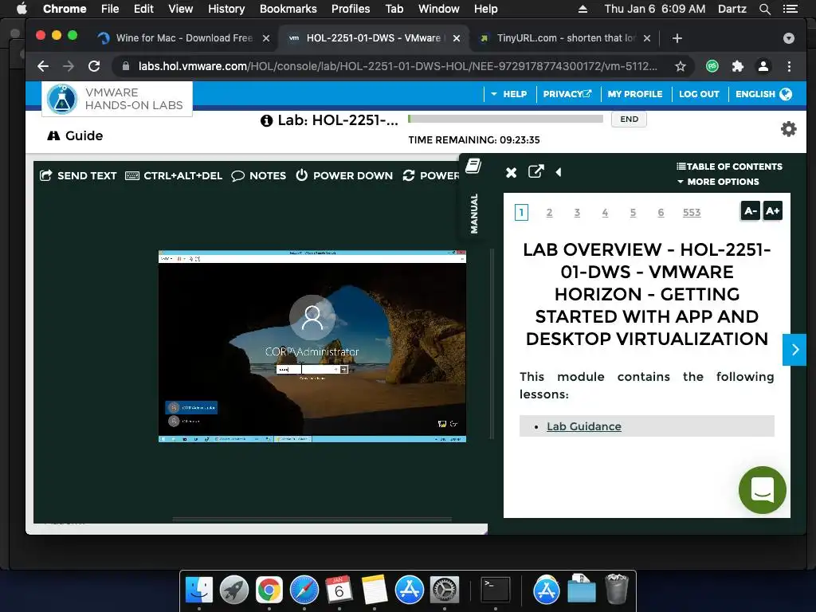The height and width of the screenshot is (612, 816).
Task: Go back in Chrome
Action: coord(43,66)
